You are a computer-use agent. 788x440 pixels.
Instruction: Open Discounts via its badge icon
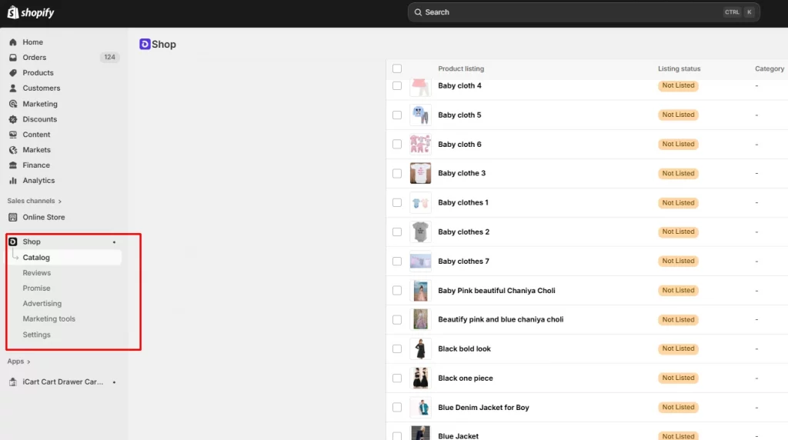[x=13, y=119]
